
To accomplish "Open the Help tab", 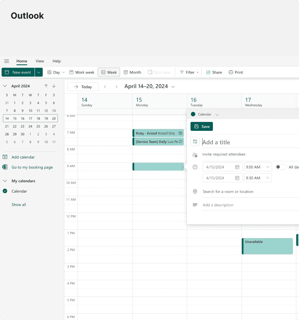I will coord(57,61).
